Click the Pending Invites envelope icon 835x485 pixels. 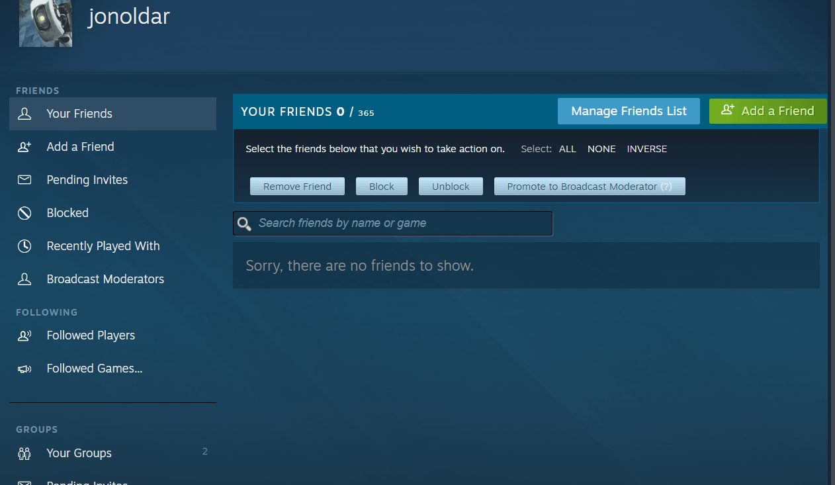point(24,180)
